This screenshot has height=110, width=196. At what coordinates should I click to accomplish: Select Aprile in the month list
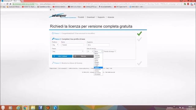coord(98,61)
